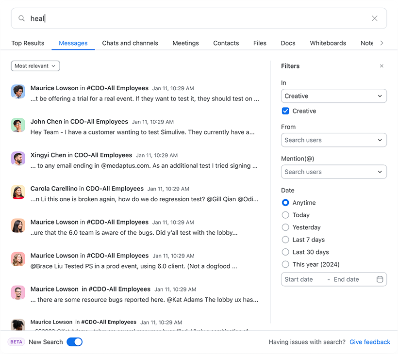Click the magnifier search icon
Image resolution: width=398 pixels, height=354 pixels.
click(x=21, y=18)
